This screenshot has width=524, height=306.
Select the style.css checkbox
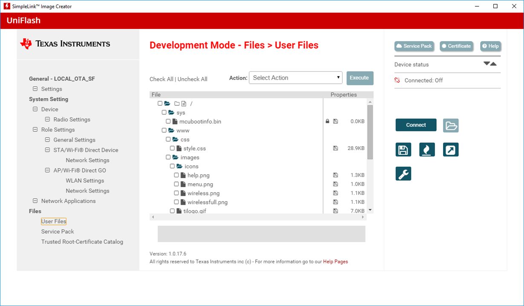(172, 148)
